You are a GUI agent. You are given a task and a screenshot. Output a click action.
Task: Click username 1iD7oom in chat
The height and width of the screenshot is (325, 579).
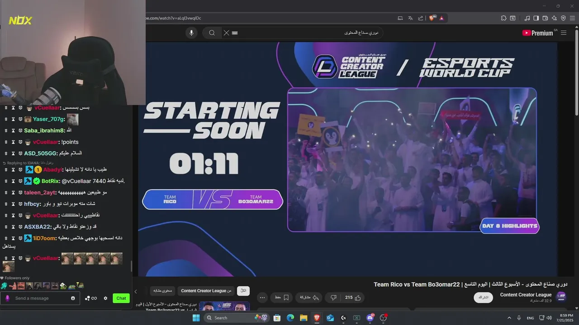pyautogui.click(x=43, y=238)
